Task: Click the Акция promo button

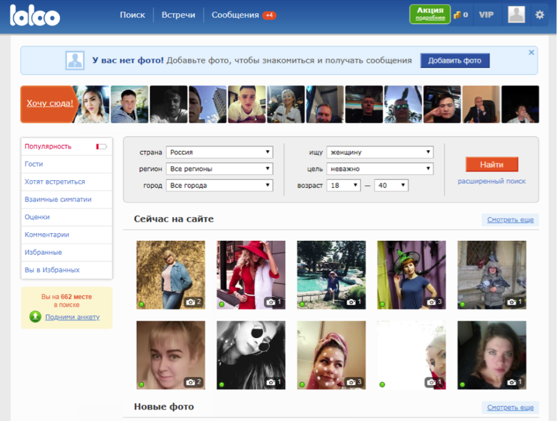Action: [430, 14]
